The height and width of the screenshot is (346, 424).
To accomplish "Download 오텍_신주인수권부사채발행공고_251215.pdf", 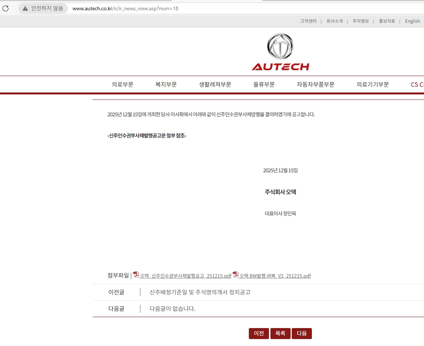I will (x=185, y=276).
